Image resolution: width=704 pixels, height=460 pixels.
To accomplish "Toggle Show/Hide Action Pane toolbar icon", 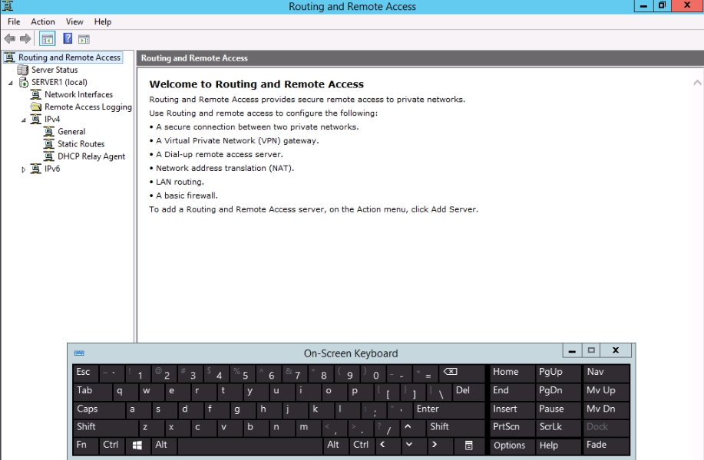I will pos(84,38).
